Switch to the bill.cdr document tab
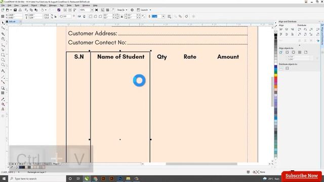This screenshot has width=324, height=182. [x=12, y=21]
